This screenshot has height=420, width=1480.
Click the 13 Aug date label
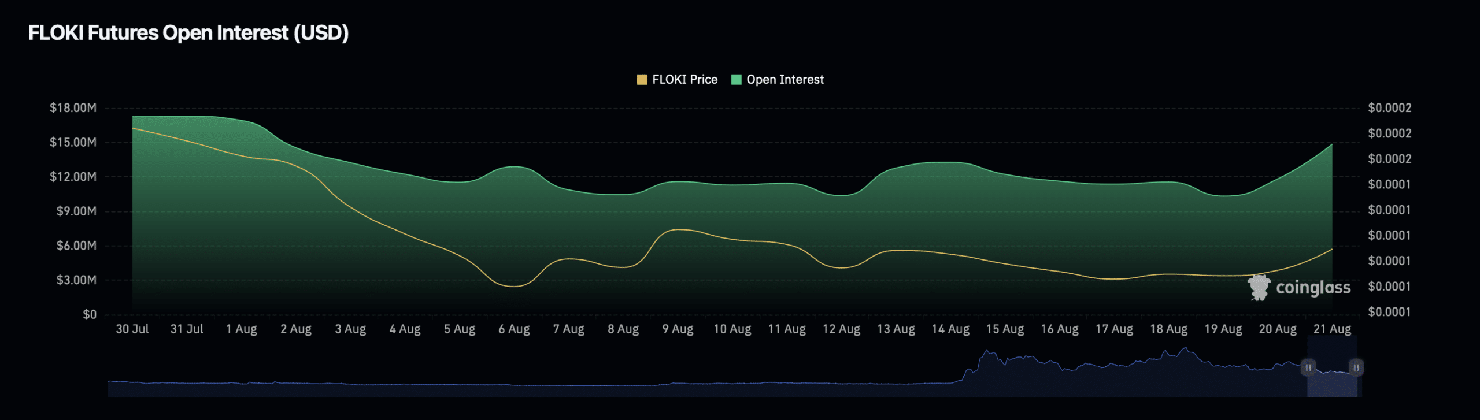(896, 329)
